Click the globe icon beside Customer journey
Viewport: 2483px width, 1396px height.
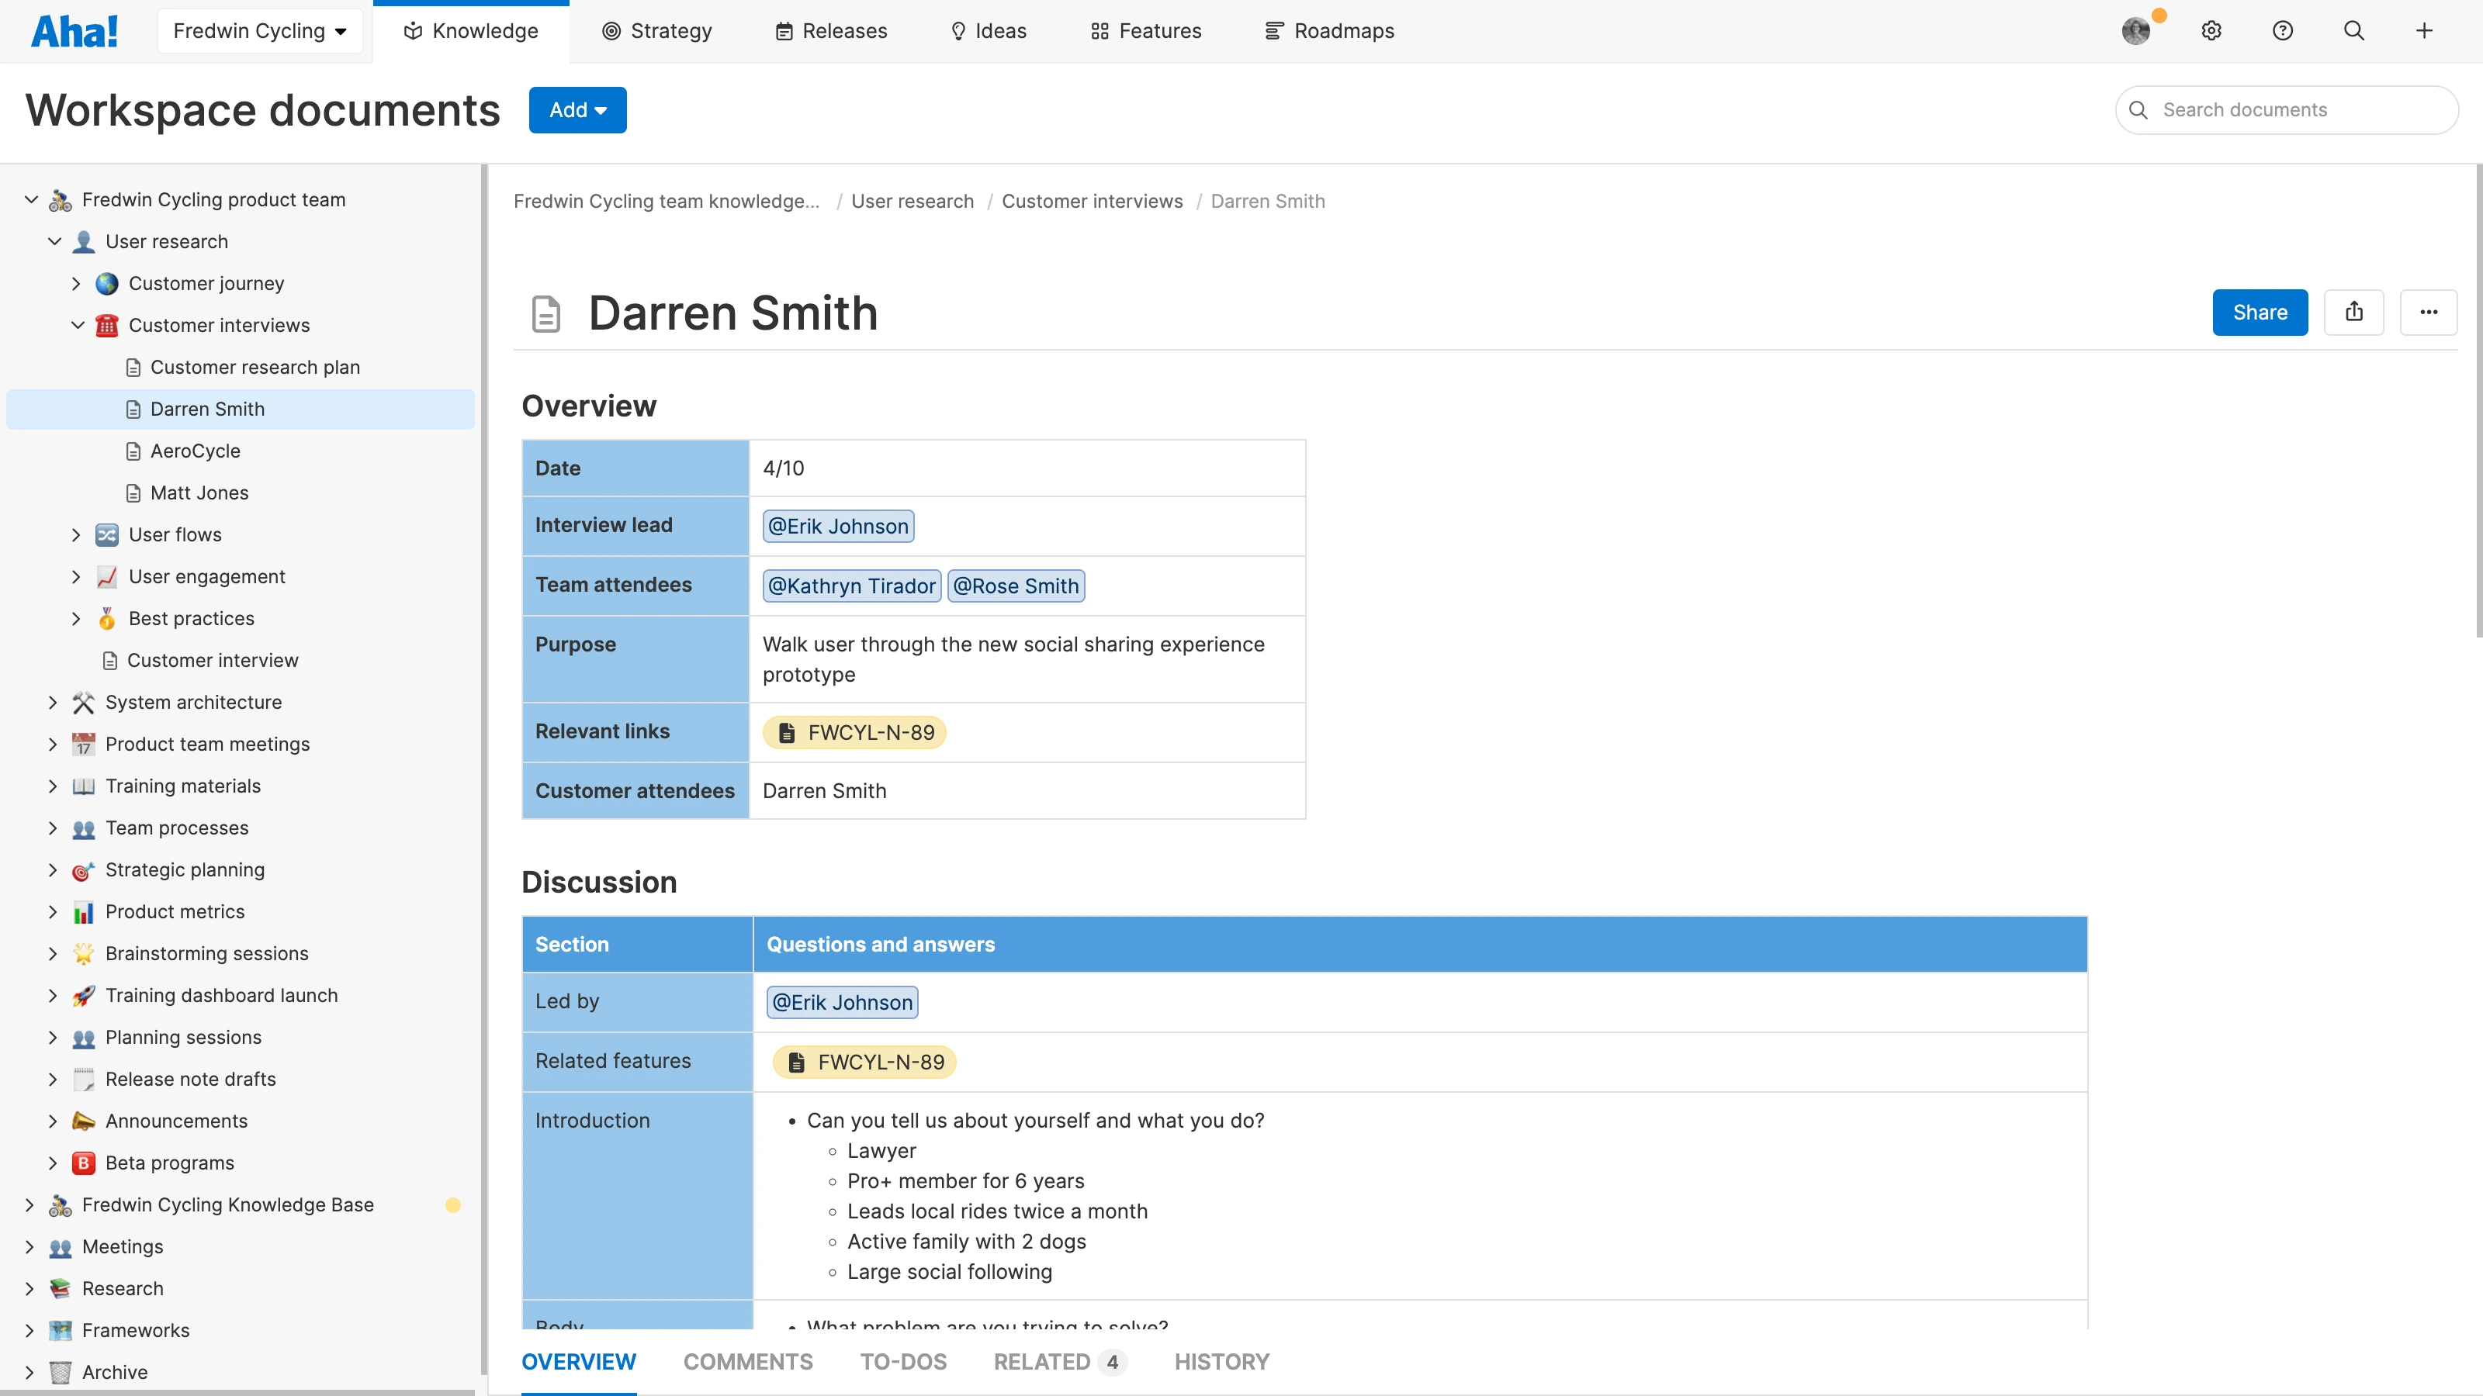click(107, 283)
